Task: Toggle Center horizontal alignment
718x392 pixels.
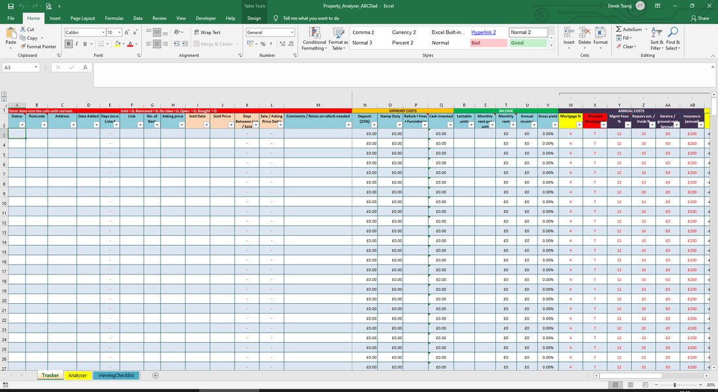Action: pos(157,44)
